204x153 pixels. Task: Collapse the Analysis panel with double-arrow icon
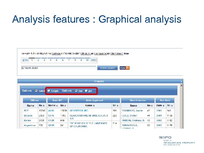point(181,82)
